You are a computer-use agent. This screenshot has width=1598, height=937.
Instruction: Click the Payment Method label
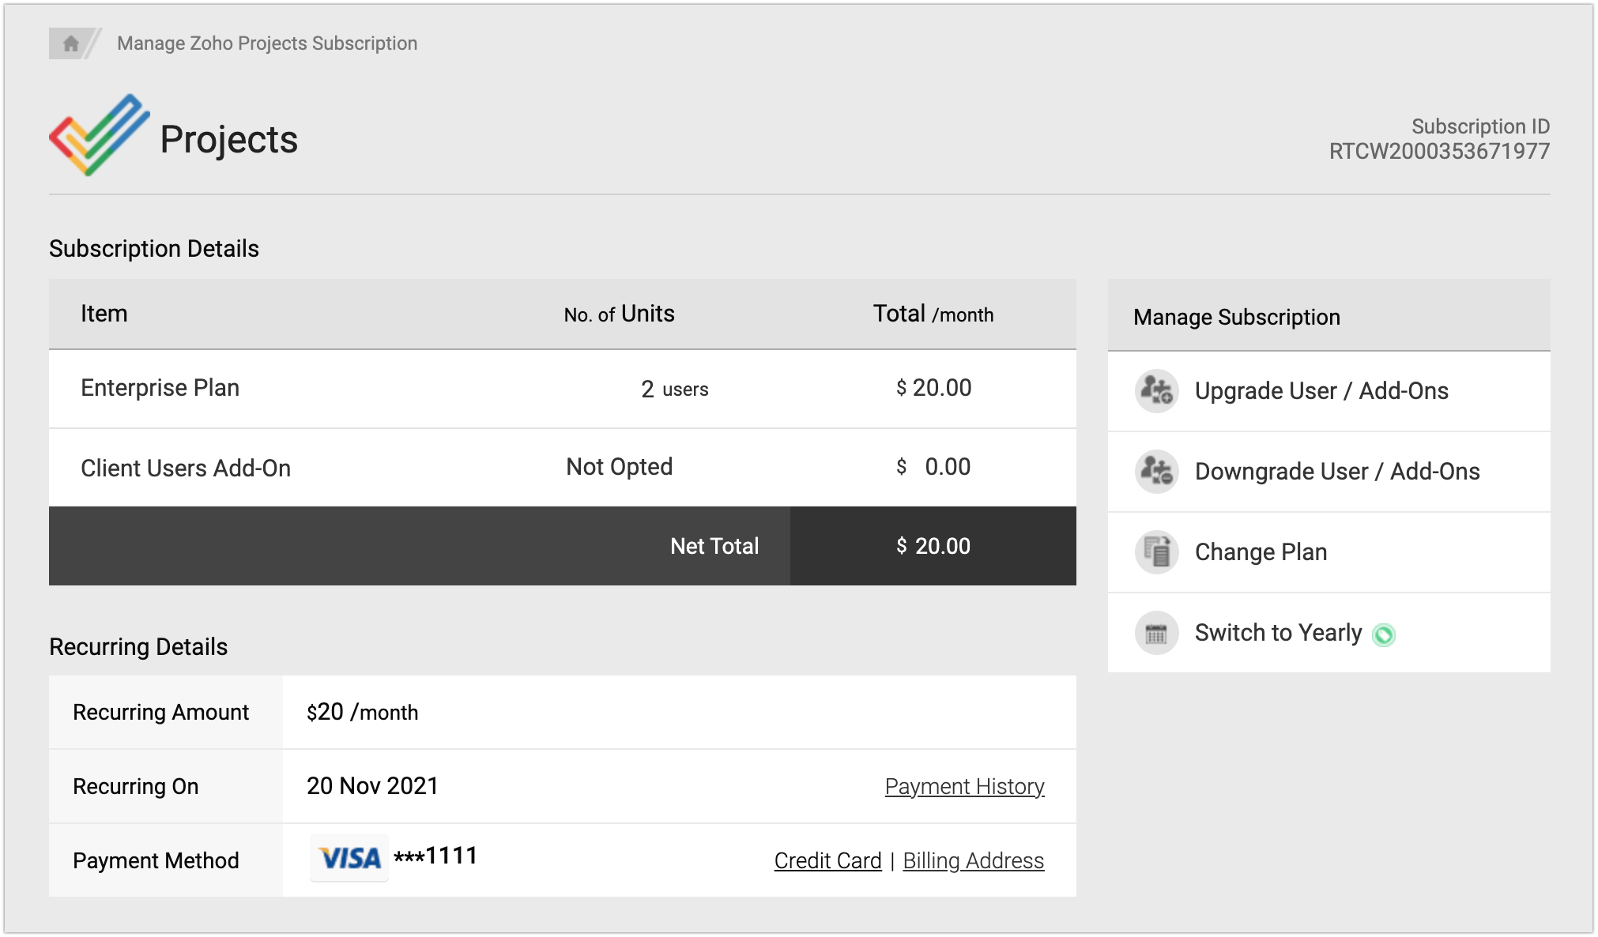(x=156, y=860)
